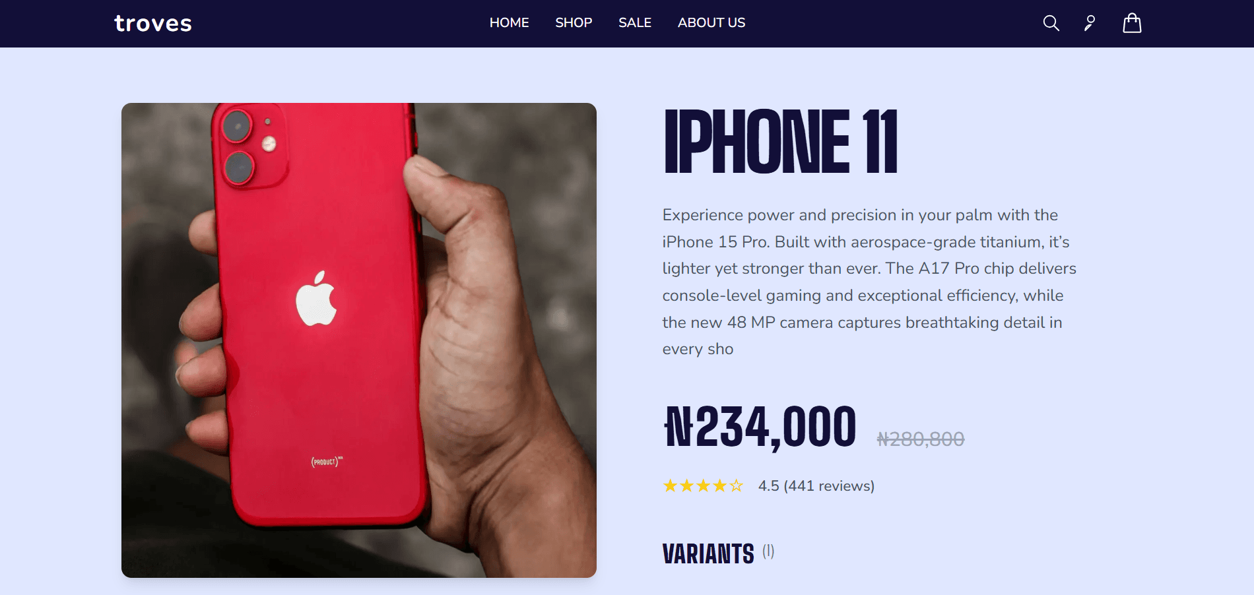Viewport: 1254px width, 595px height.
Task: Open the shopping bag icon
Action: 1132,23
